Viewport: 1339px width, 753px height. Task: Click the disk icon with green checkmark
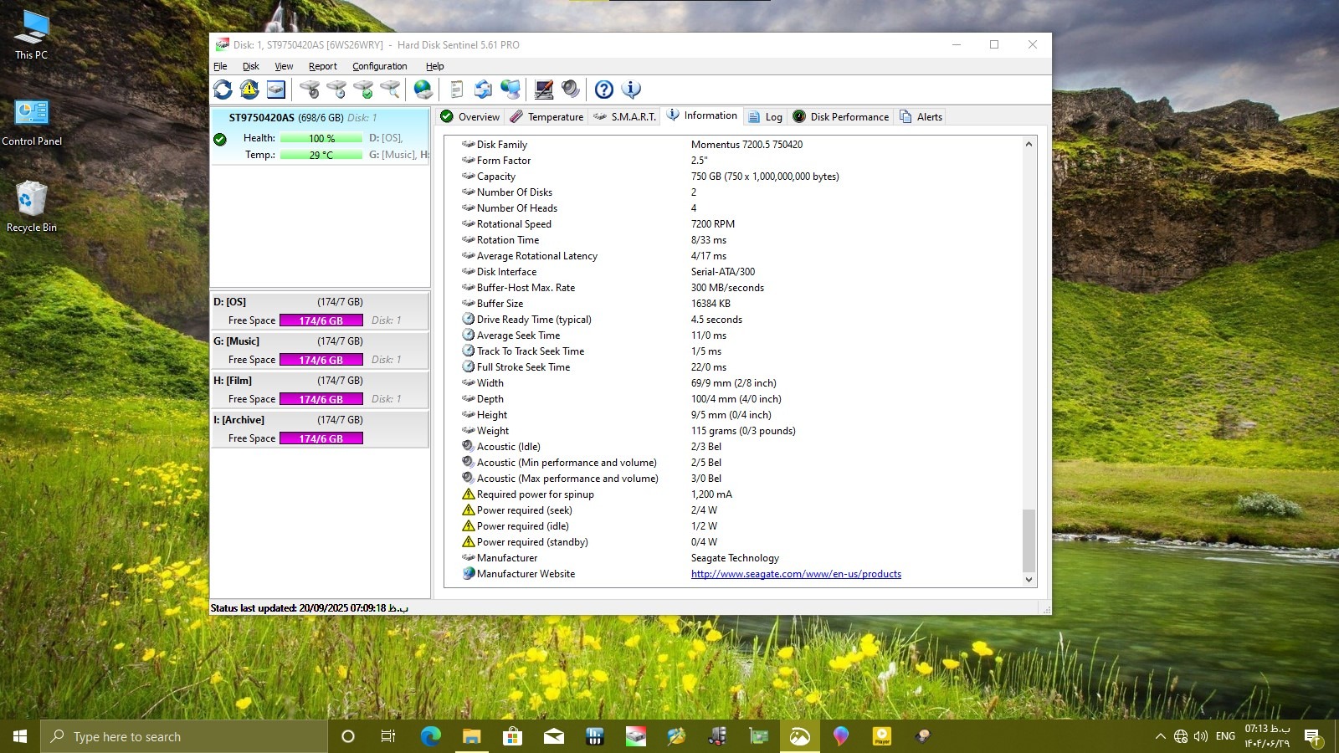pyautogui.click(x=363, y=90)
